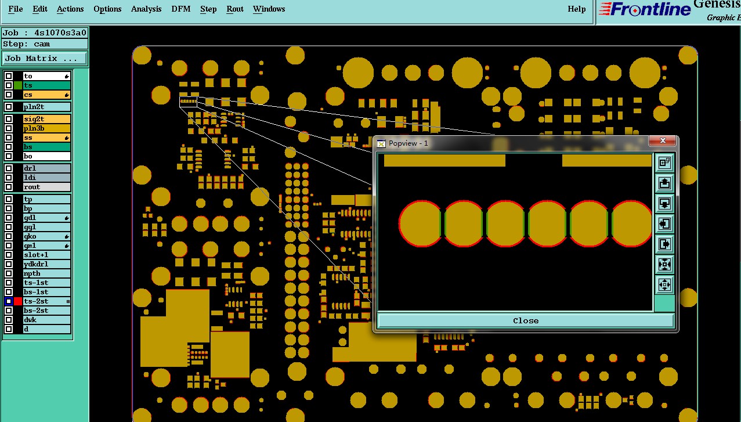Viewport: 741px width, 422px height.
Task: Select the 'd' layer name
Action: pyautogui.click(x=46, y=329)
